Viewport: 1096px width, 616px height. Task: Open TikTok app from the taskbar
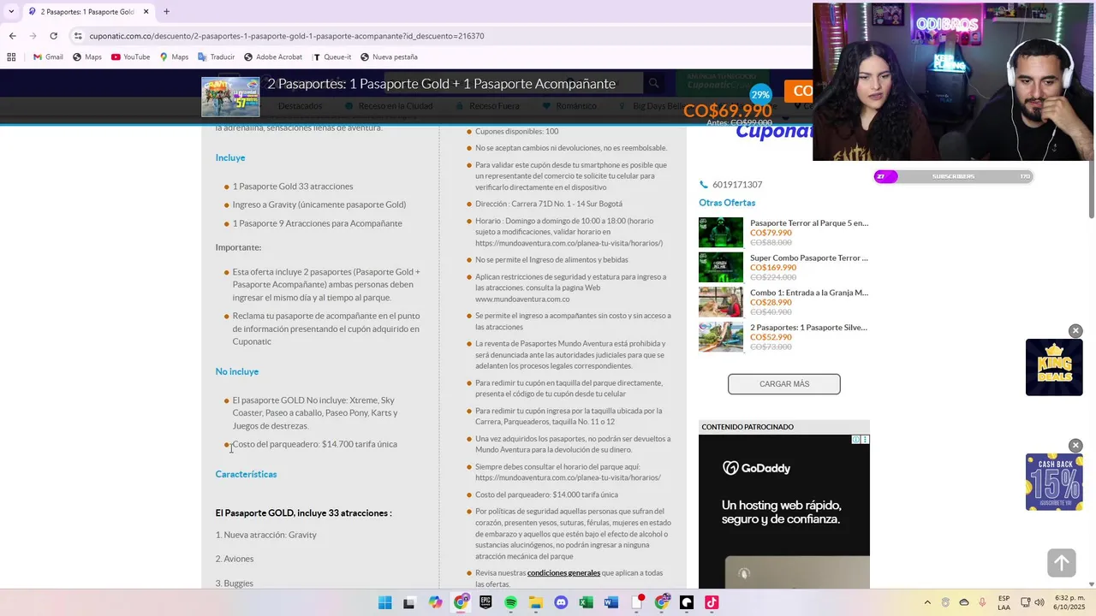click(712, 602)
